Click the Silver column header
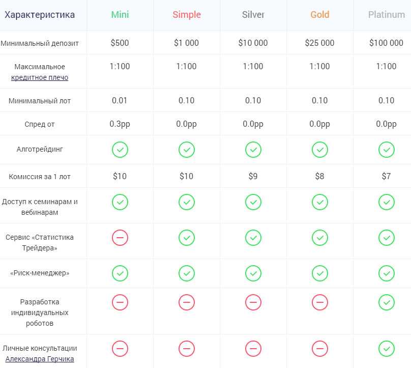Screen dimensions: 411x368 (x=253, y=15)
